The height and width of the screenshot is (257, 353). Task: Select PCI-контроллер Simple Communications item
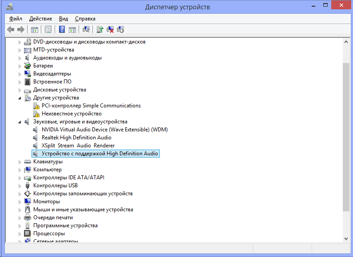[x=91, y=106]
